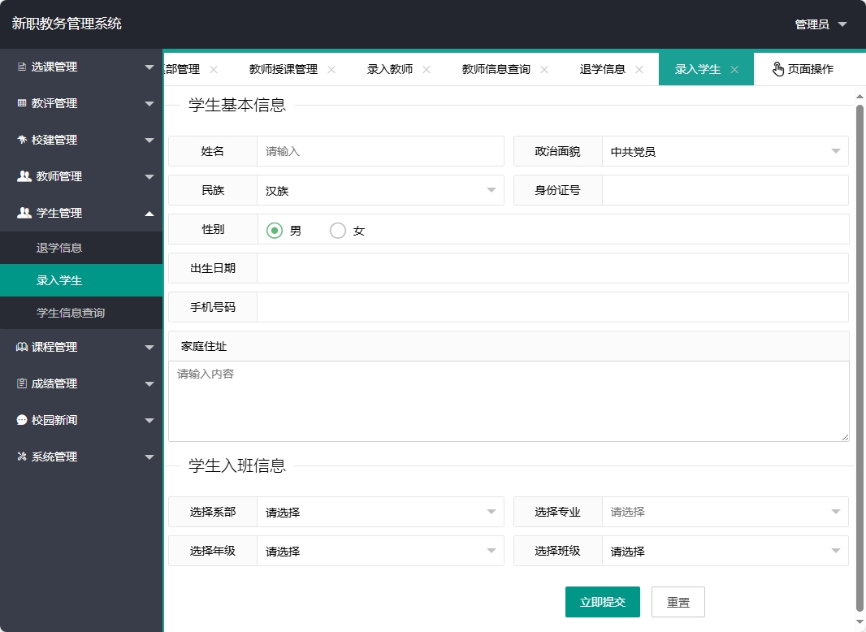Click the 页面操作 hand icon
The width and height of the screenshot is (866, 632).
(777, 69)
